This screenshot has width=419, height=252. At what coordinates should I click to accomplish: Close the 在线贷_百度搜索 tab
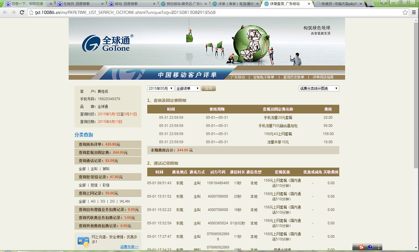(x=102, y=4)
